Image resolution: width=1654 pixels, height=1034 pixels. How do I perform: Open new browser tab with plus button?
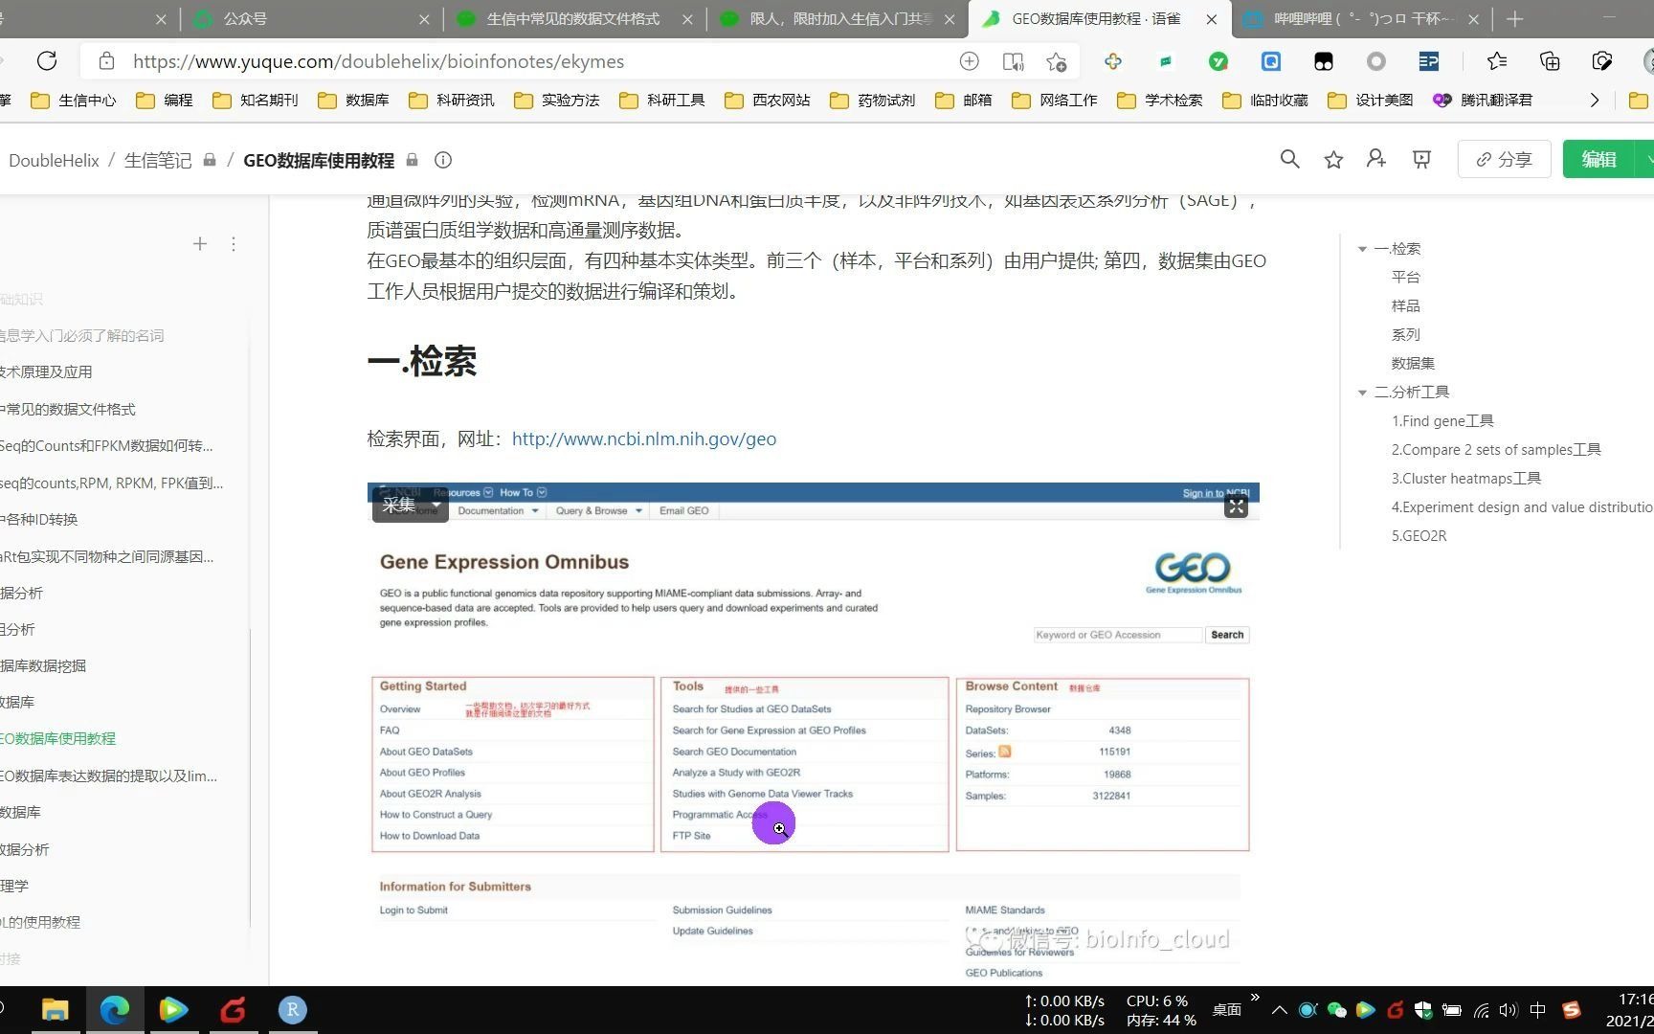[1514, 19]
